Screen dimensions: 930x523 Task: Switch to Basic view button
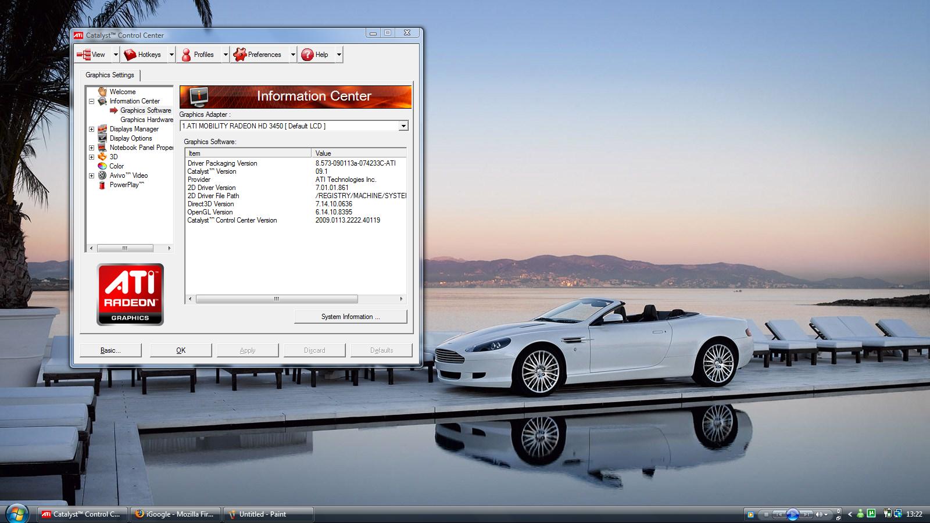click(110, 350)
